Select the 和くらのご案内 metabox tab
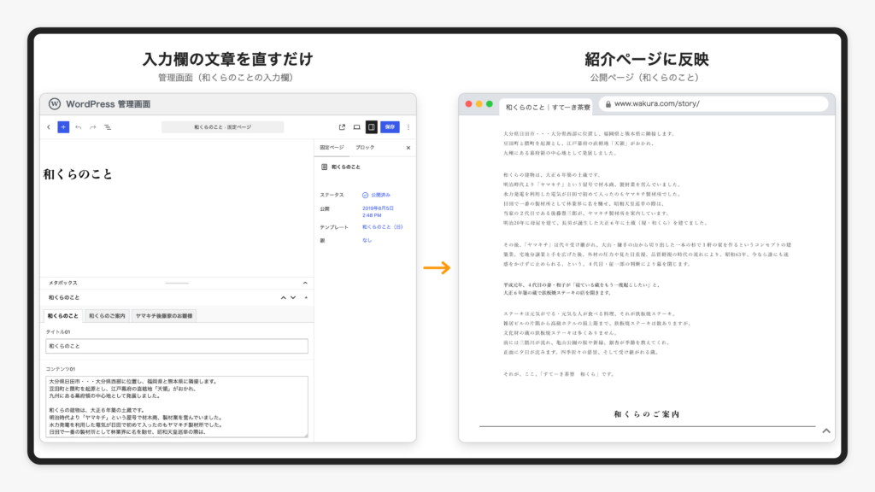 pos(107,316)
